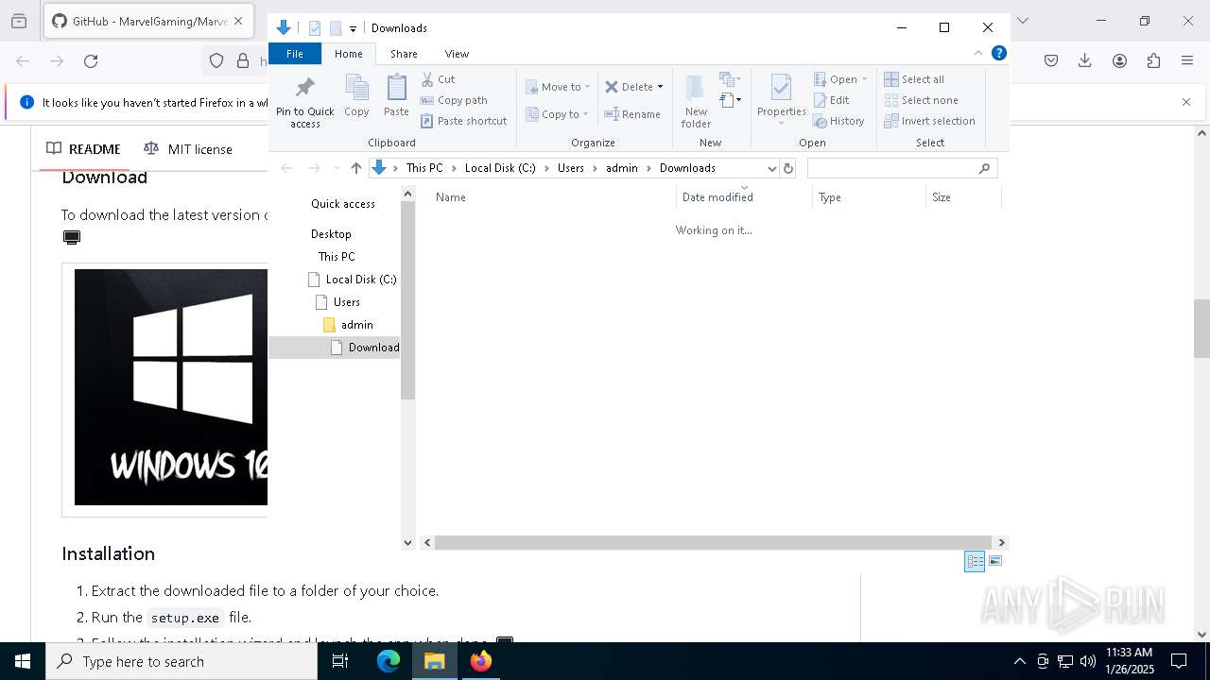This screenshot has height=680, width=1210.
Task: Click Select all
Action: [914, 79]
